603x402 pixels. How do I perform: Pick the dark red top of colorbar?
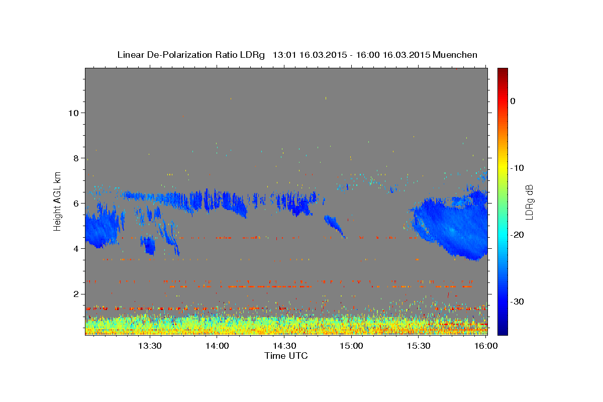pos(502,72)
